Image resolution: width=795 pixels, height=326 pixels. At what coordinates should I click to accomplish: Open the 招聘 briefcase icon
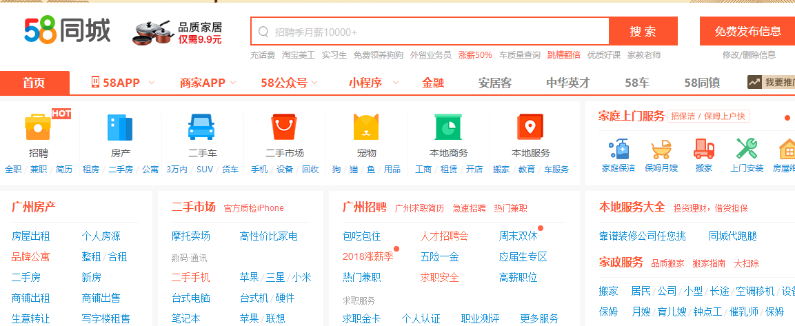(x=38, y=127)
